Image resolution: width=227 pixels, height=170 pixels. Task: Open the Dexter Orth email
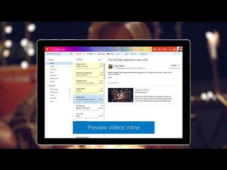[88, 66]
